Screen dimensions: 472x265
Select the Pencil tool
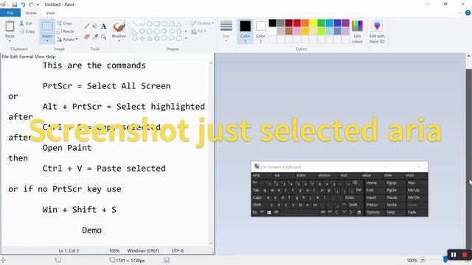pyautogui.click(x=87, y=26)
